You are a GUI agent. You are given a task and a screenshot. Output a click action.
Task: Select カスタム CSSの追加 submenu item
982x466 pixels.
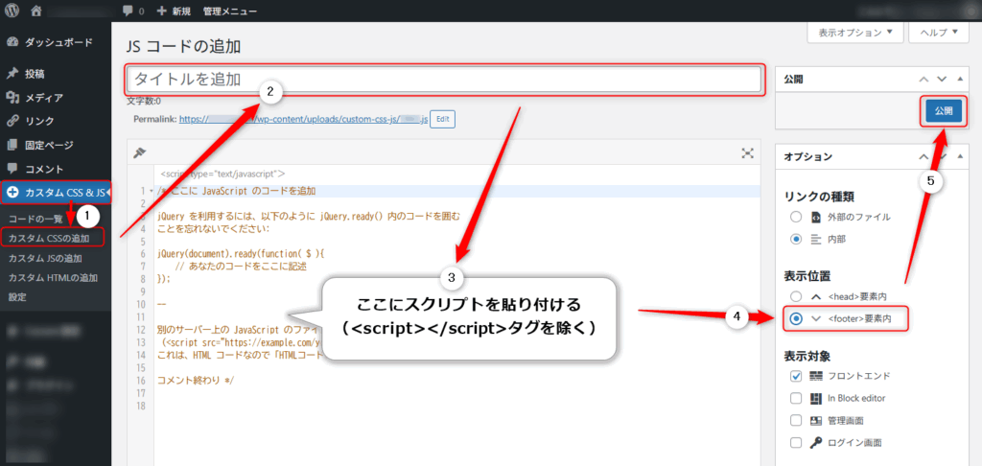(49, 238)
